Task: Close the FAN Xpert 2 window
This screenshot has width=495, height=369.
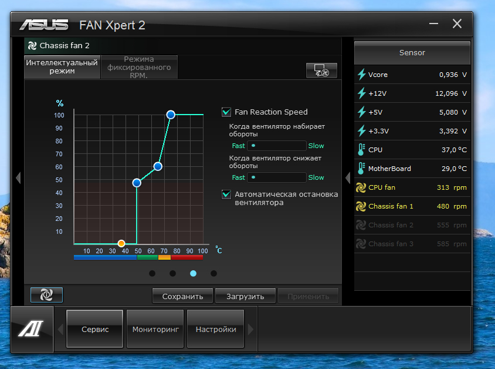Action: pos(457,24)
